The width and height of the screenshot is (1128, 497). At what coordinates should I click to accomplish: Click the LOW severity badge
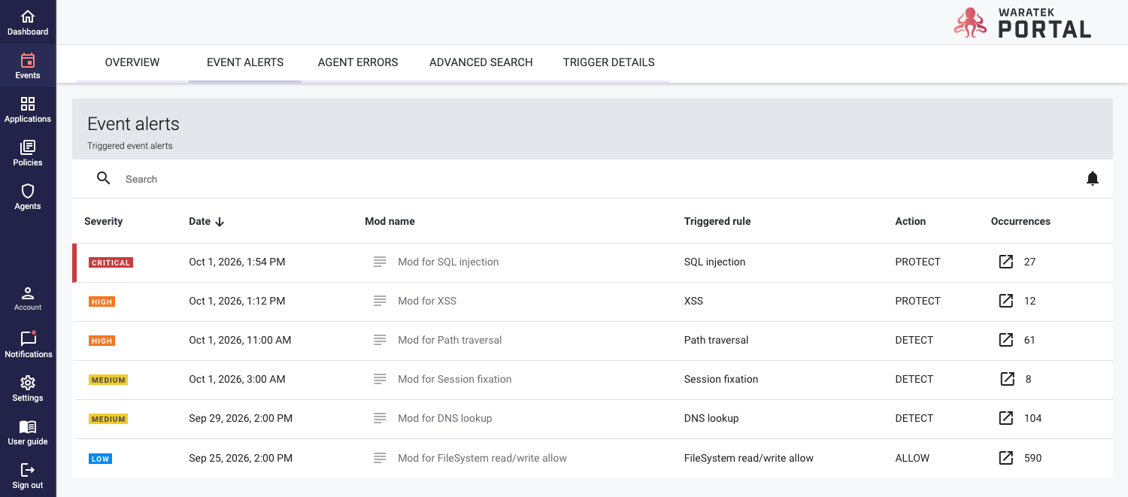tap(100, 459)
